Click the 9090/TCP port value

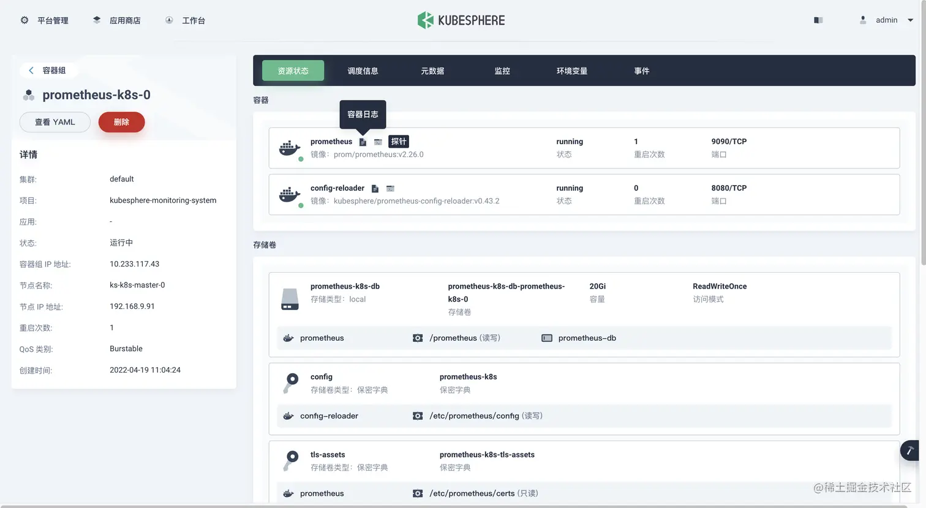click(729, 142)
